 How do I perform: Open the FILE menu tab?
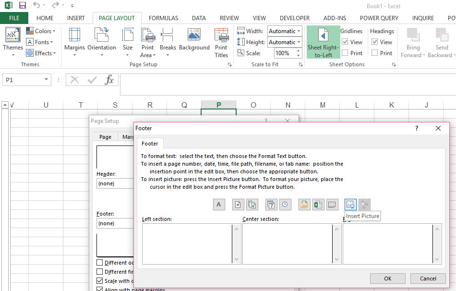pos(14,18)
